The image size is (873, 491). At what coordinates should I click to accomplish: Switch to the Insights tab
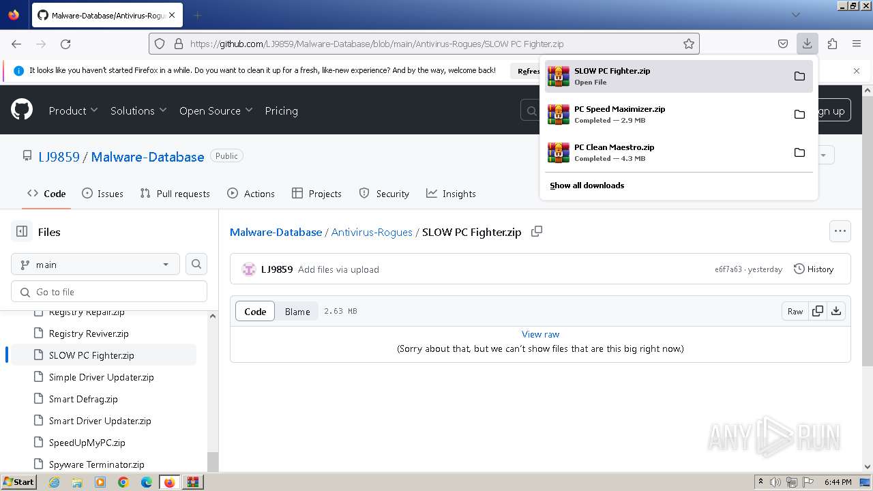[x=451, y=194]
